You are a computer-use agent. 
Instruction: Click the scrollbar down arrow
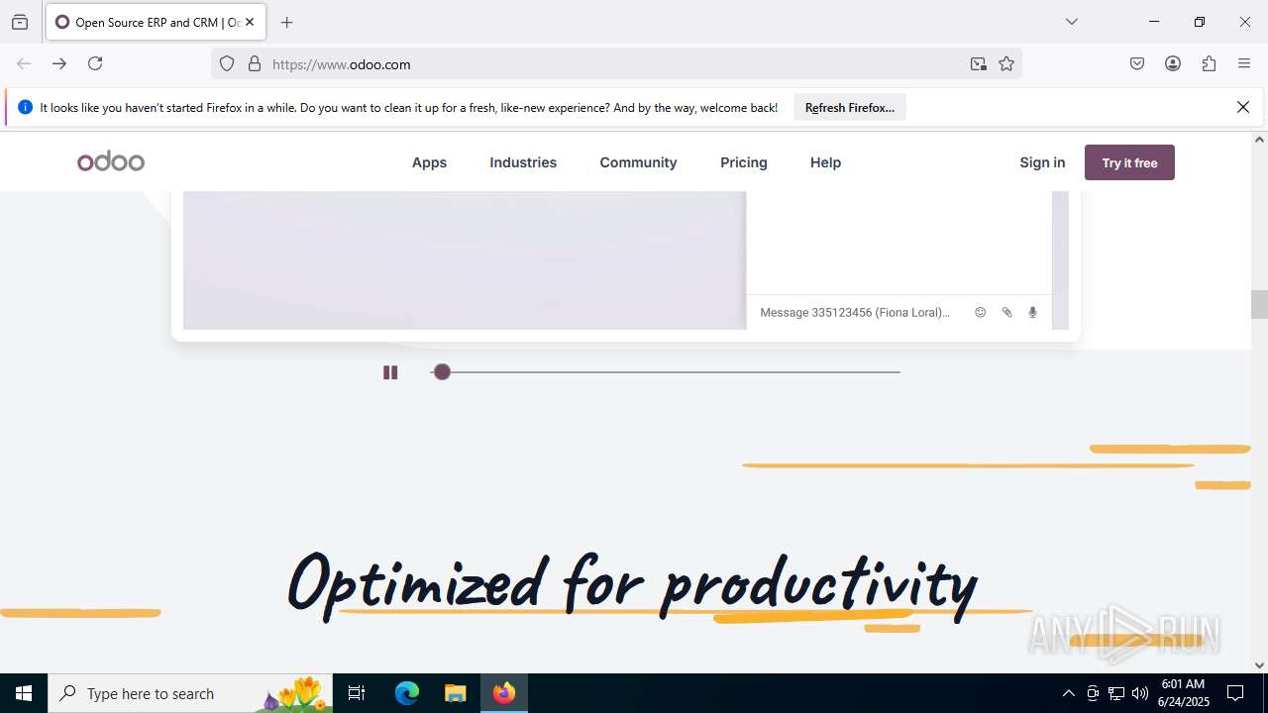coord(1259,665)
